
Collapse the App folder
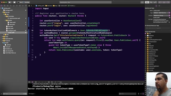point(4,14)
